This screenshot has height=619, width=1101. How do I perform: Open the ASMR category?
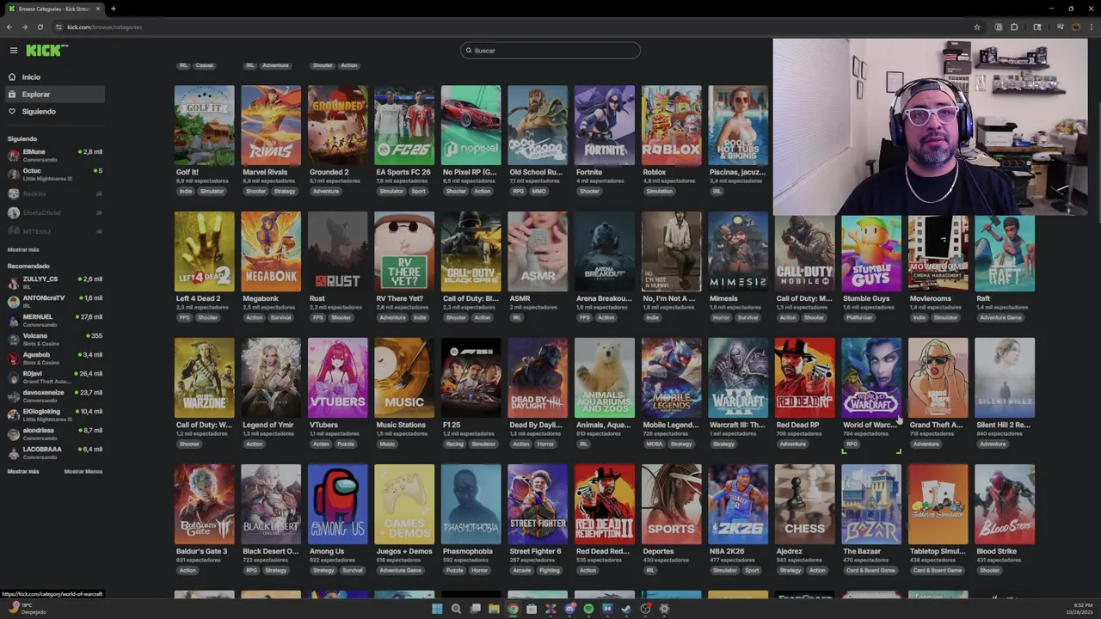538,252
